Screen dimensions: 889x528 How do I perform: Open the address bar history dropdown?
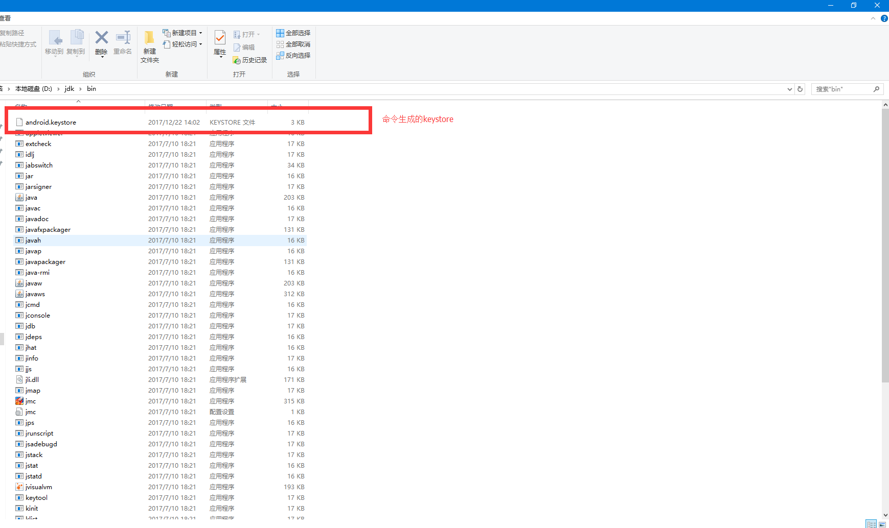(790, 89)
